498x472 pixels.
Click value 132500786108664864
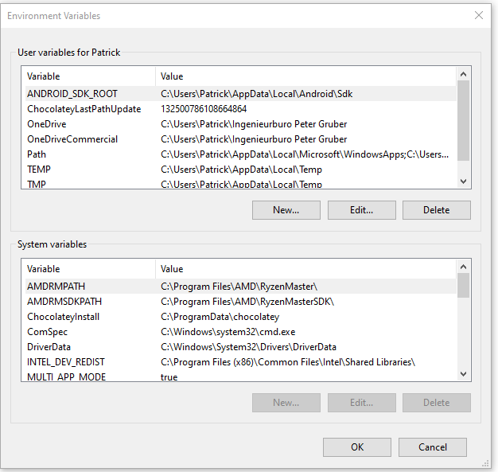click(204, 109)
